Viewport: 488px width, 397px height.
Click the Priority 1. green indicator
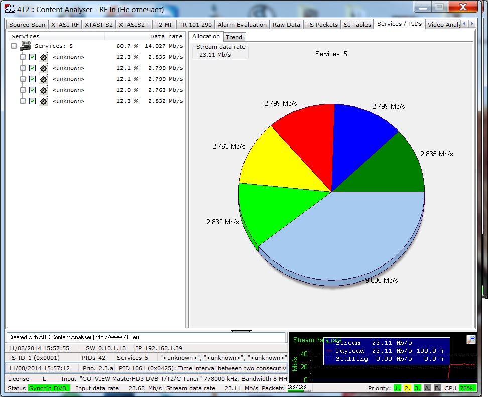pyautogui.click(x=397, y=388)
